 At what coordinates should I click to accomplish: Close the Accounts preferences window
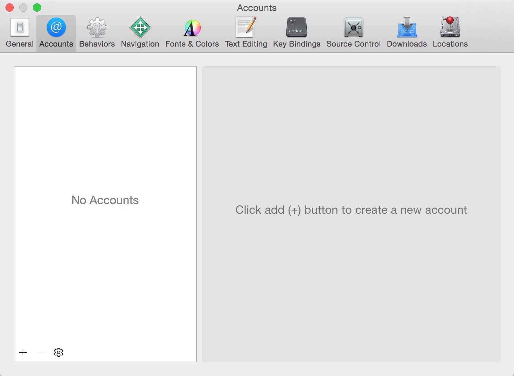click(10, 8)
